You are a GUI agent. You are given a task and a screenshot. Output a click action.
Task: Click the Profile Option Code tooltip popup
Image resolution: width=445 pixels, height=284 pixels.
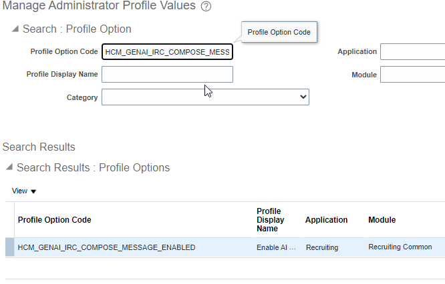(279, 32)
